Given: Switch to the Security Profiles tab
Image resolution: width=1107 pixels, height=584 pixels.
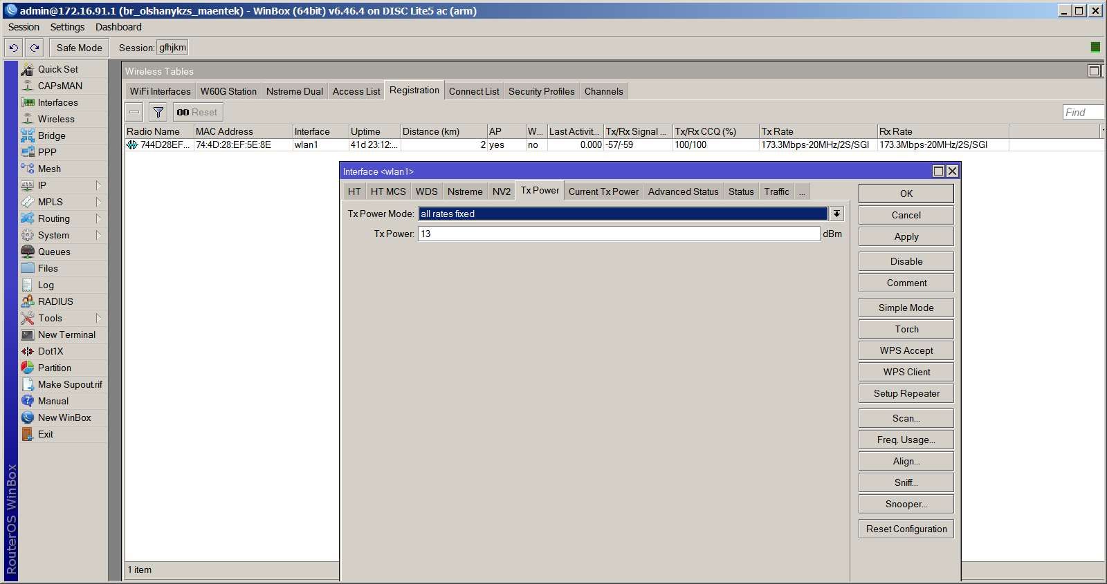Looking at the screenshot, I should tap(542, 91).
